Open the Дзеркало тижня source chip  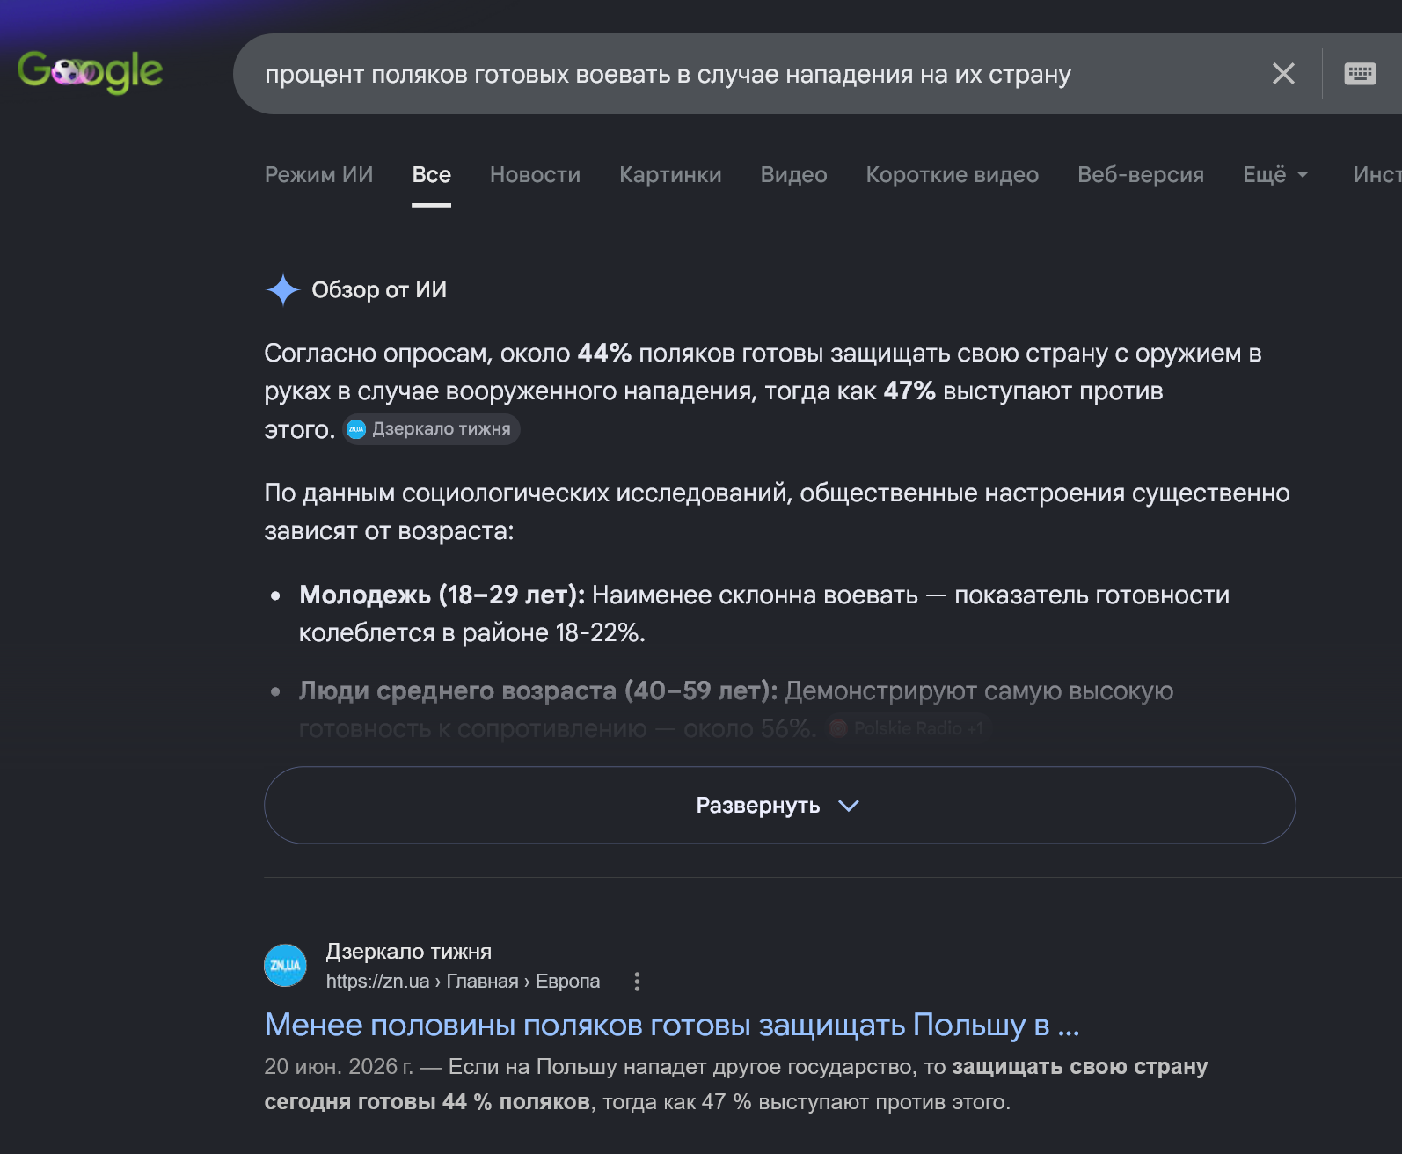pos(431,429)
